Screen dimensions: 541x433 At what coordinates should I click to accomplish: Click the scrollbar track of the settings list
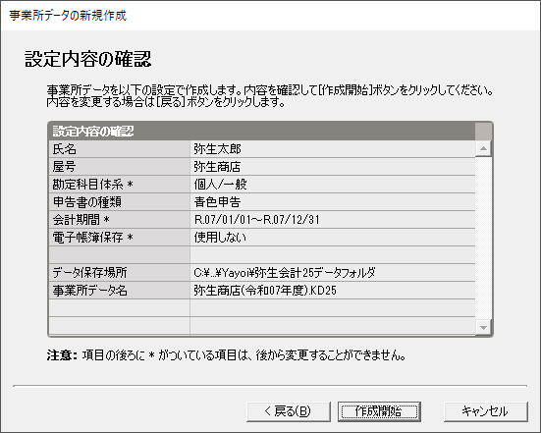(483, 238)
